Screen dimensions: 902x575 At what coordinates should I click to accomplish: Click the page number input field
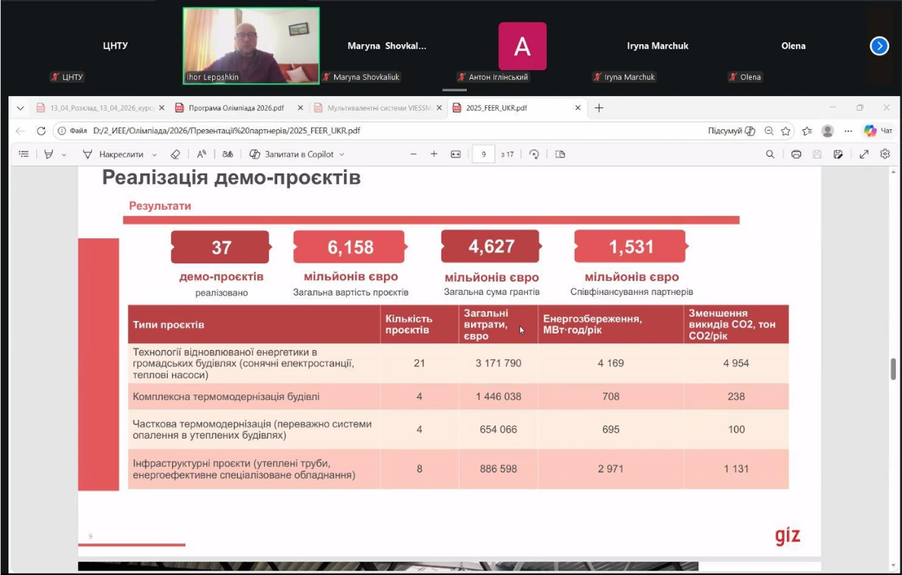click(x=483, y=154)
